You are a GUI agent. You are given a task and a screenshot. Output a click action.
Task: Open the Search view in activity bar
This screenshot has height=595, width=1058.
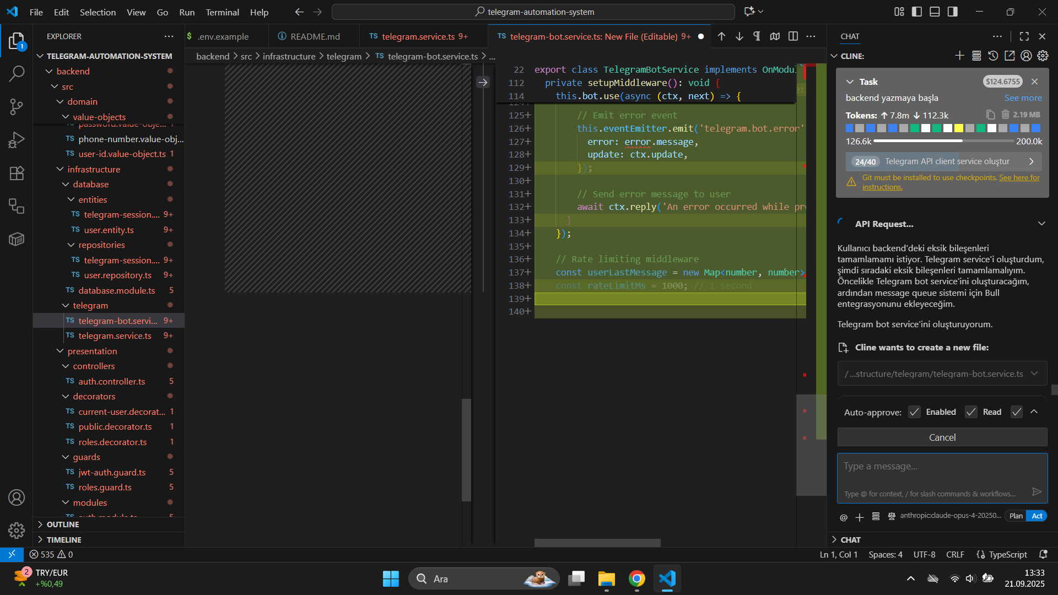pyautogui.click(x=17, y=73)
